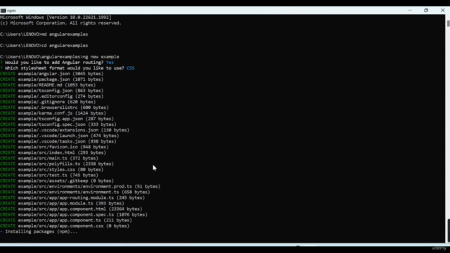Click the example/.editorconfig line
Viewport: 450px width, 253px height.
point(51,96)
